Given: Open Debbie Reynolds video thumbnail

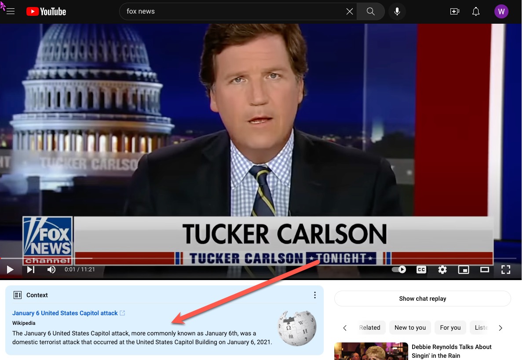Looking at the screenshot, I should pyautogui.click(x=371, y=351).
